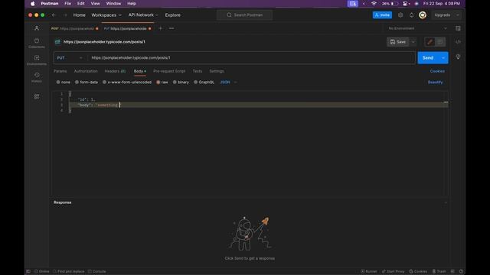Switch to the Headers (8) tab

115,71
